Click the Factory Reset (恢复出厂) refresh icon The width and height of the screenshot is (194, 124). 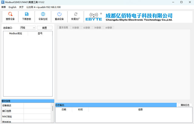tap(76, 14)
